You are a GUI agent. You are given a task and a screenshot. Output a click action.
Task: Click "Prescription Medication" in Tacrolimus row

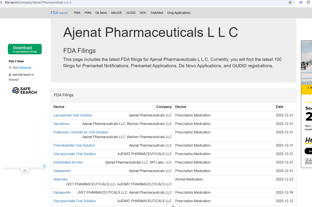coord(193,124)
